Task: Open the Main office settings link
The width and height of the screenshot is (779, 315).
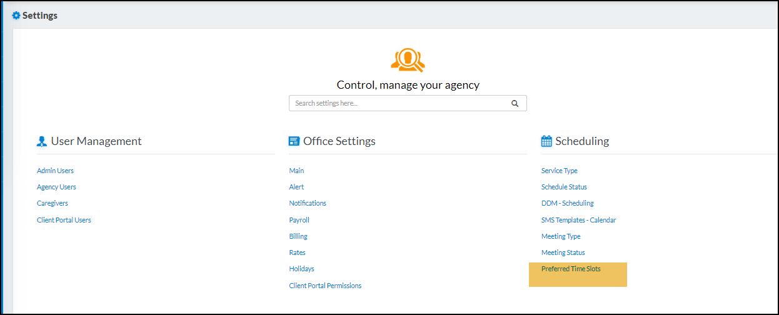Action: click(296, 171)
